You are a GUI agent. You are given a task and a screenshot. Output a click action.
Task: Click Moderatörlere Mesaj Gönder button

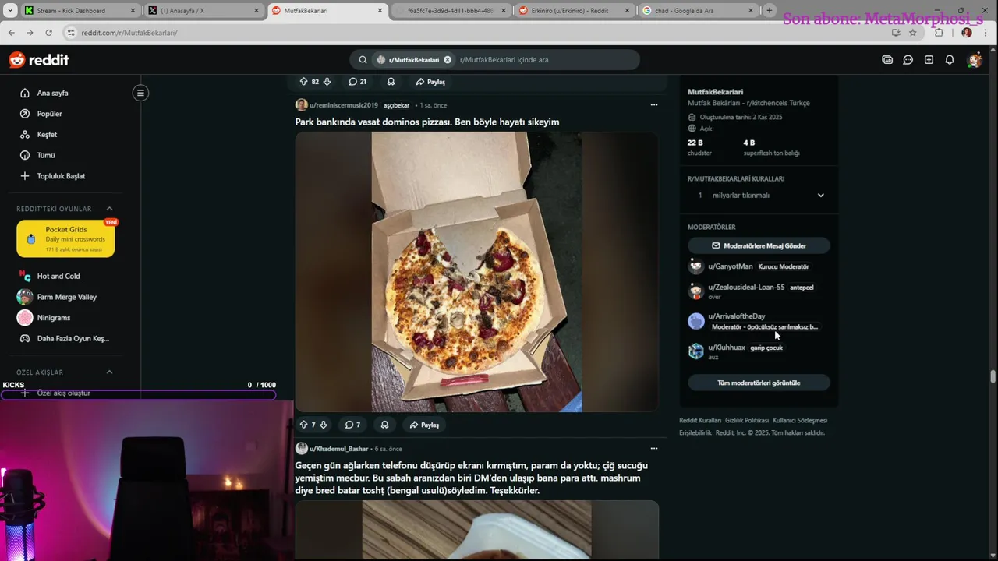(759, 245)
